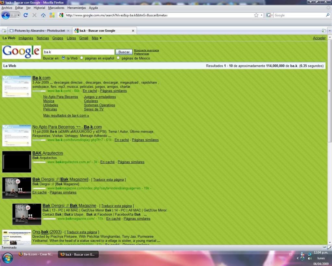
Task: Open the Windows Start orb
Action: (8, 258)
